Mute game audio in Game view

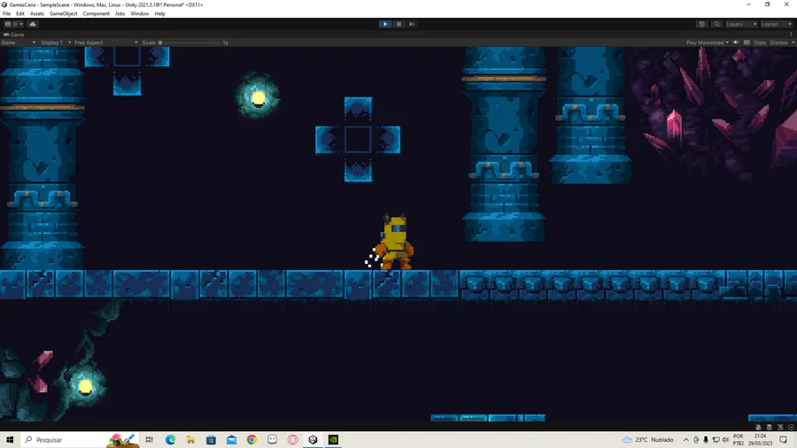pyautogui.click(x=736, y=42)
